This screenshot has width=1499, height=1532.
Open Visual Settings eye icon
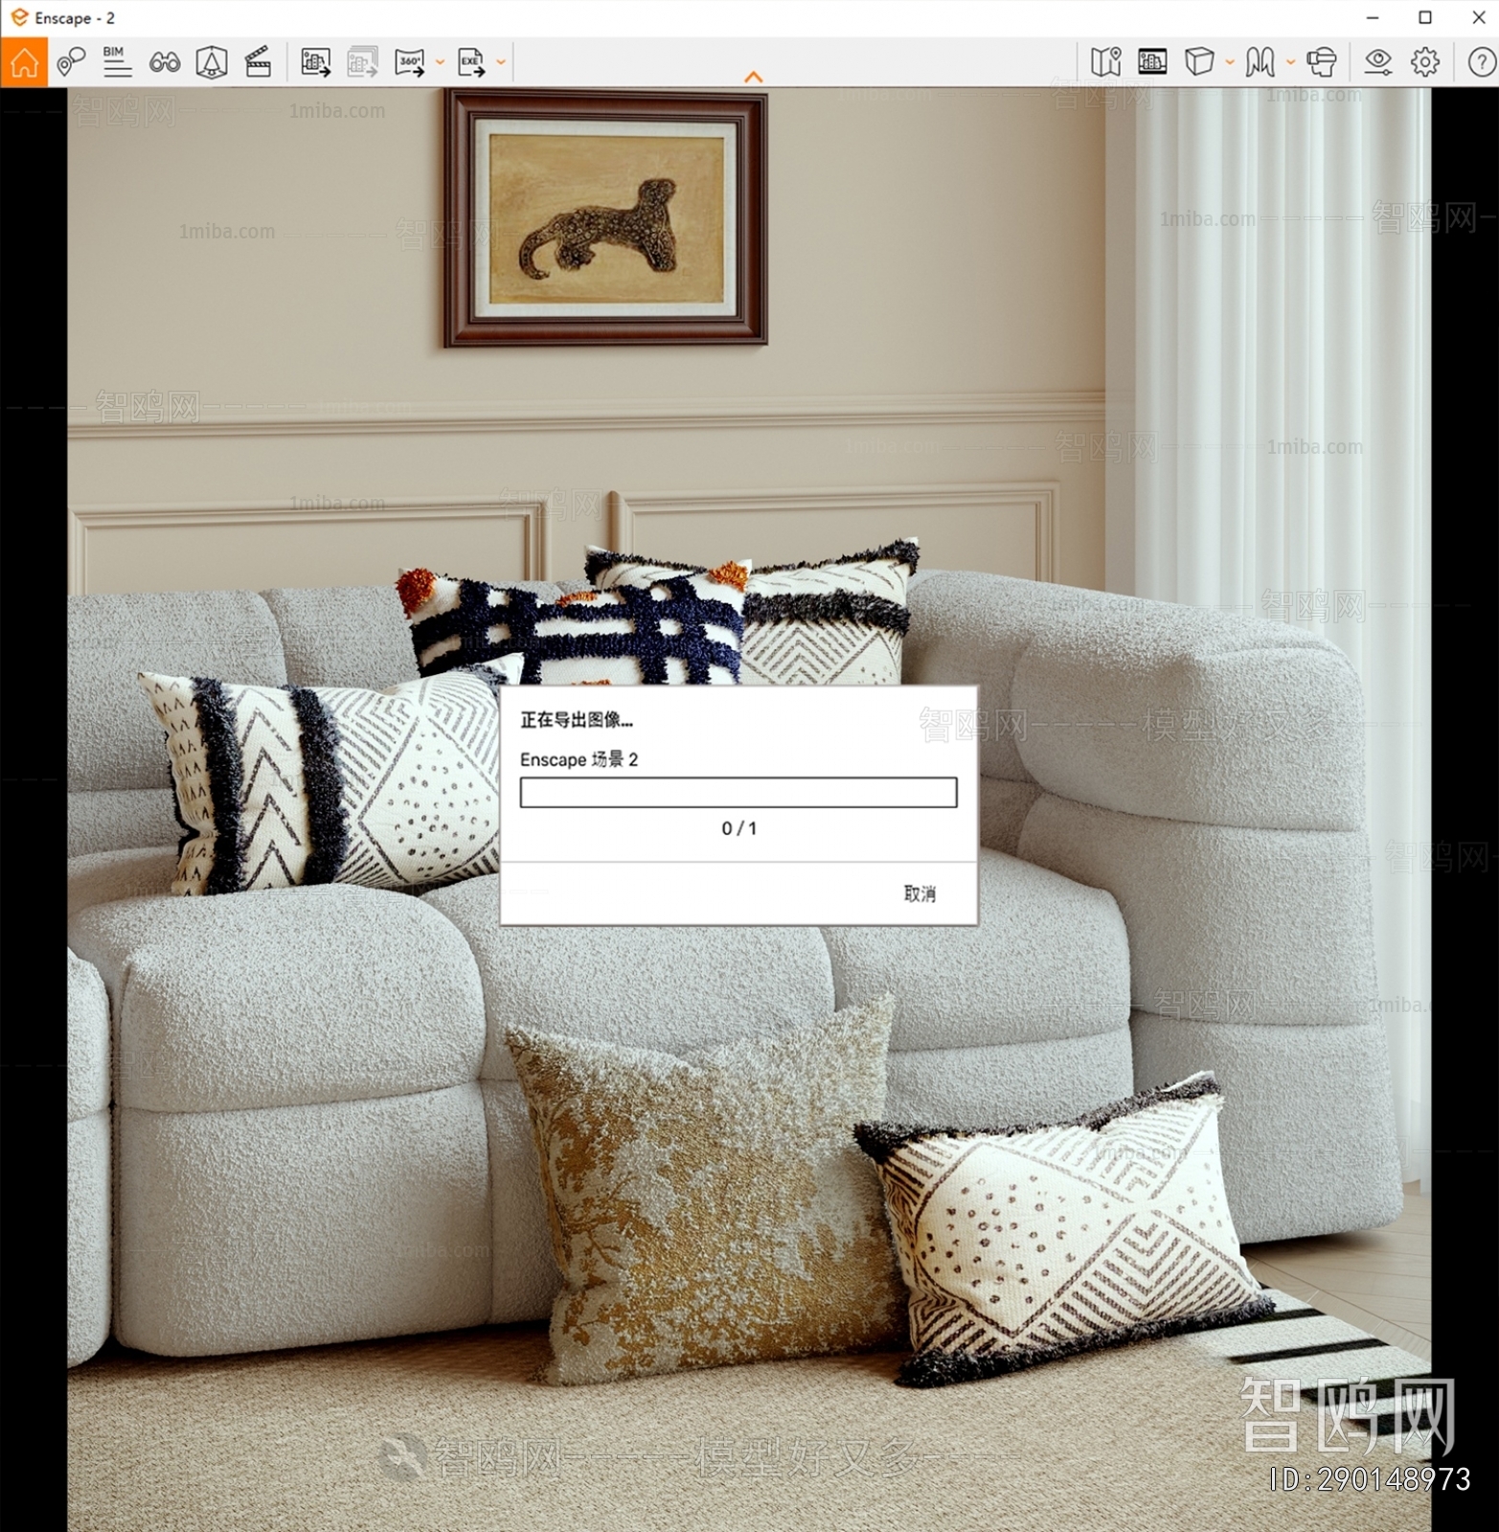click(1378, 62)
